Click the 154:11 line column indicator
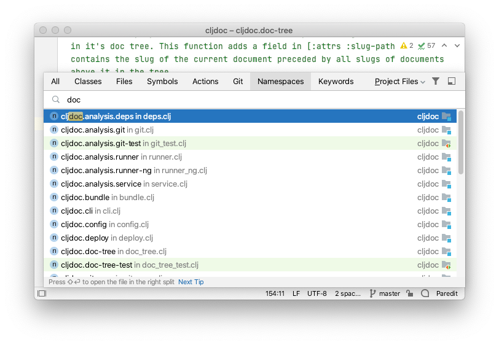This screenshot has height=345, width=499. pyautogui.click(x=275, y=293)
